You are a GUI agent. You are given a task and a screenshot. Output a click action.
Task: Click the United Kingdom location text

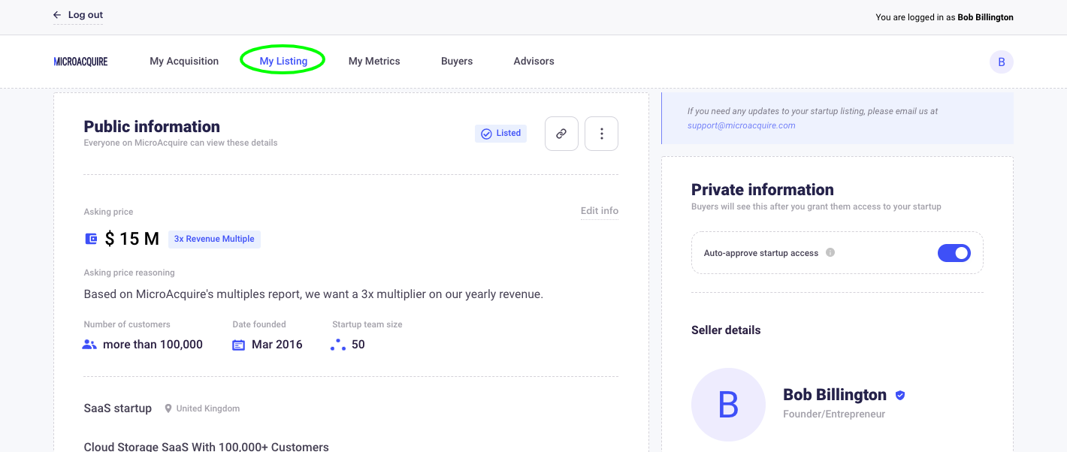click(x=208, y=408)
